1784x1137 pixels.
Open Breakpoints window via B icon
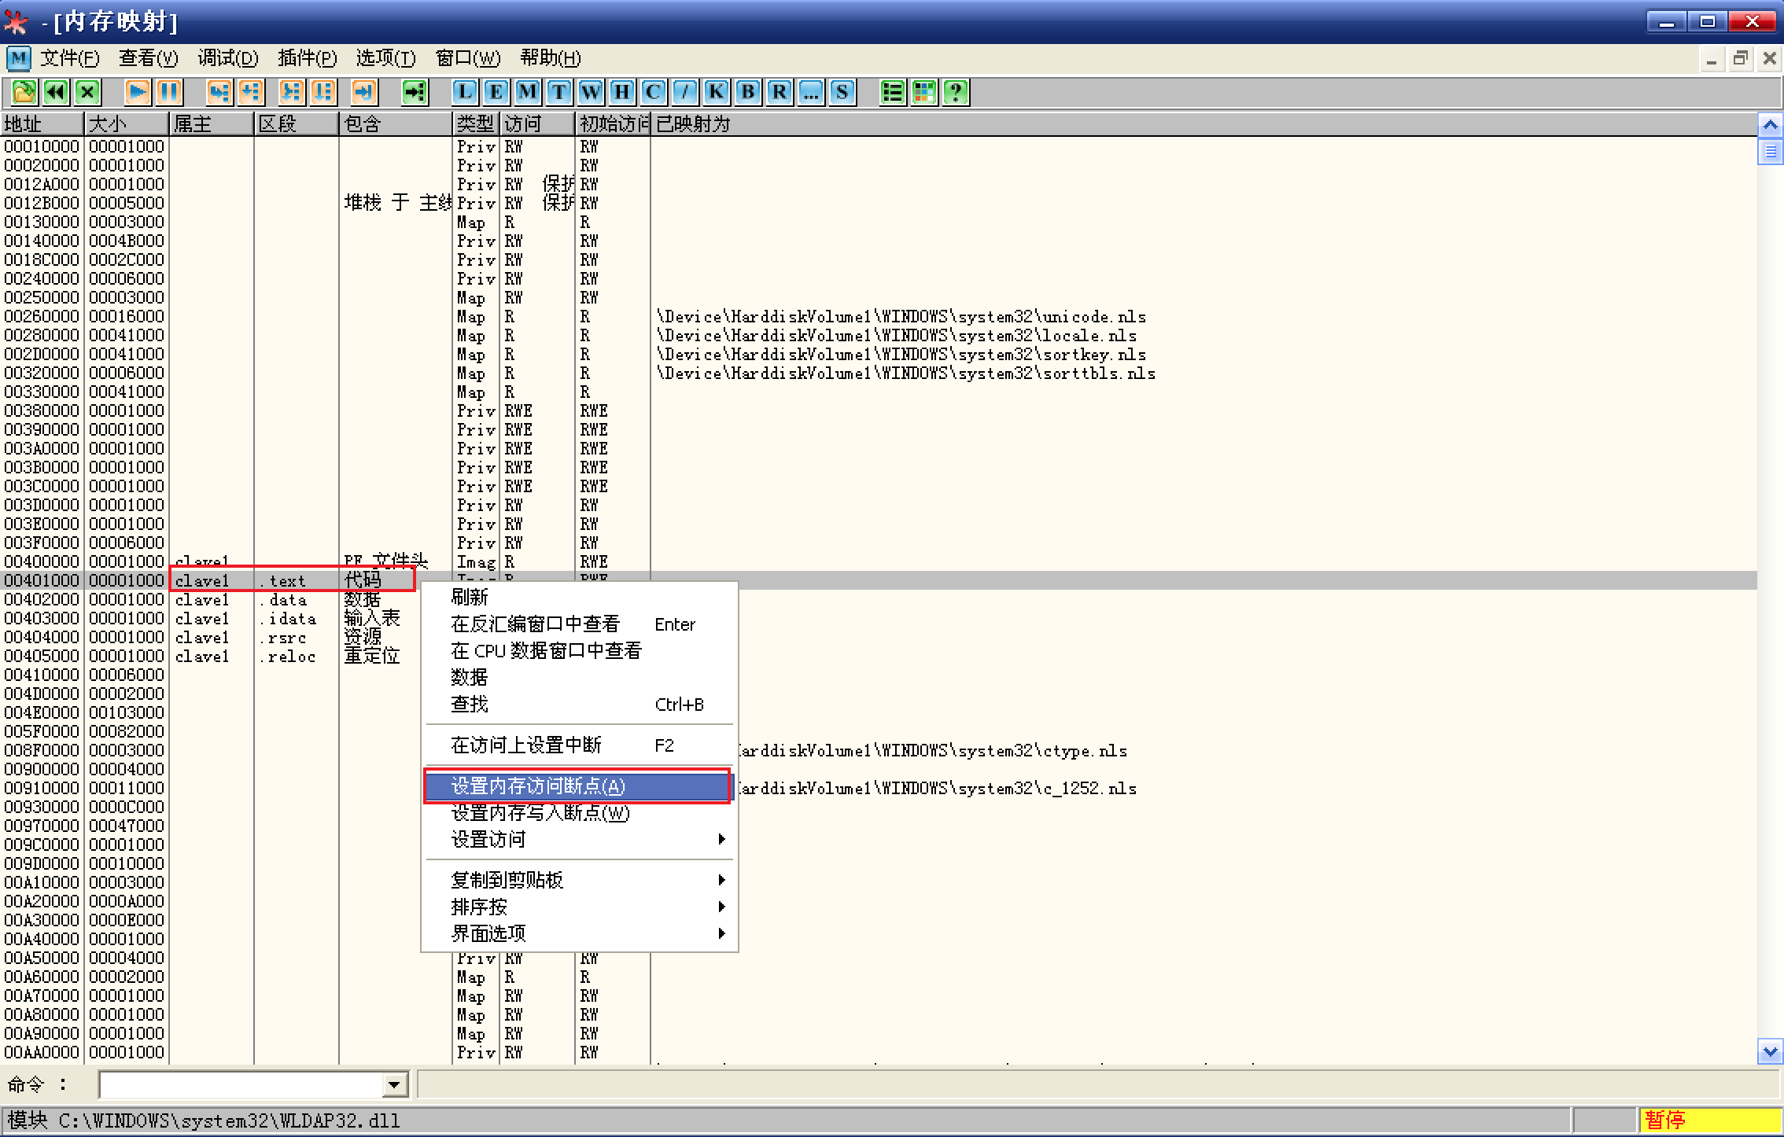coord(747,93)
